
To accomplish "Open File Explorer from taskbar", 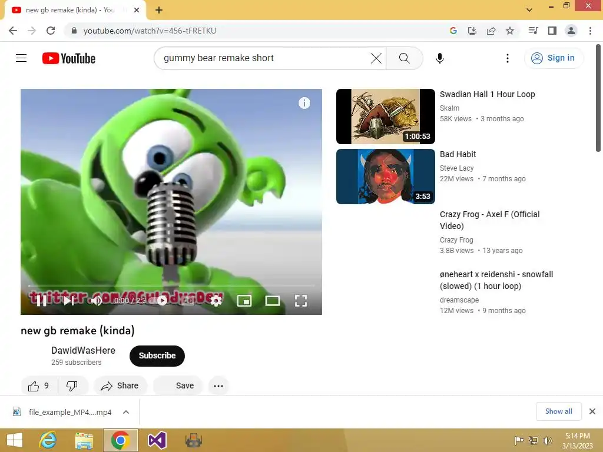I will point(84,440).
